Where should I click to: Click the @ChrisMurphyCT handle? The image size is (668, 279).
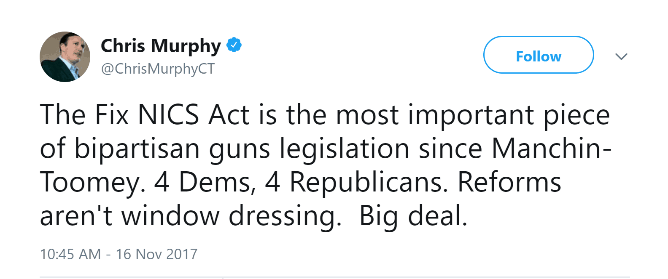click(158, 69)
